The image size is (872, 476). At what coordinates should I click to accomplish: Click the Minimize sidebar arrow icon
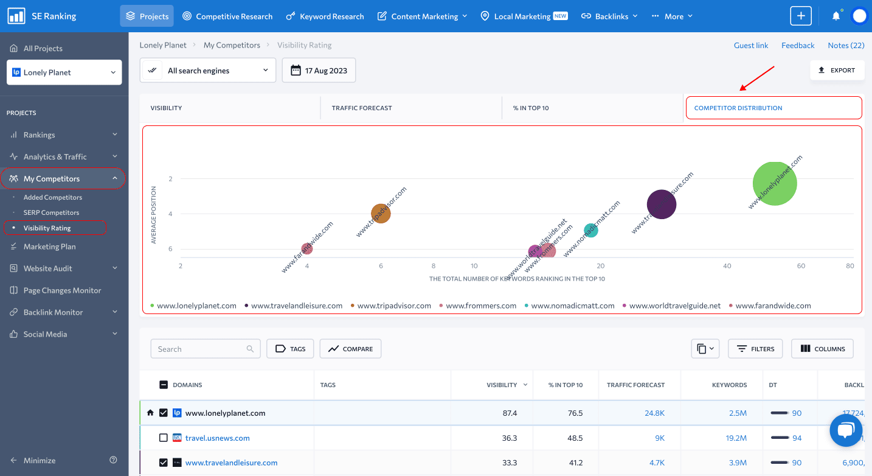click(13, 460)
